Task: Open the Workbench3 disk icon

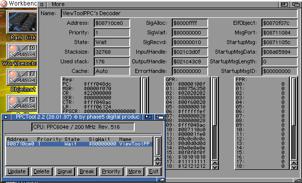Action: click(22, 51)
